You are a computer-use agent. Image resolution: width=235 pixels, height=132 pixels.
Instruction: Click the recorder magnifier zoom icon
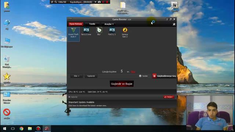click(x=56, y=2)
